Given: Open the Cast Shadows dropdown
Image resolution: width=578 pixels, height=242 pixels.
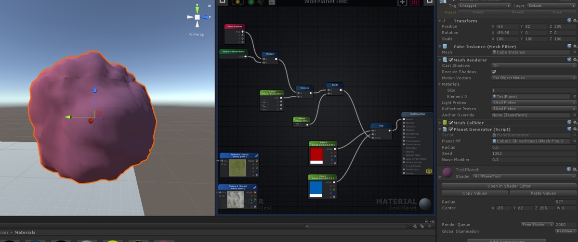Looking at the screenshot, I should click(534, 65).
